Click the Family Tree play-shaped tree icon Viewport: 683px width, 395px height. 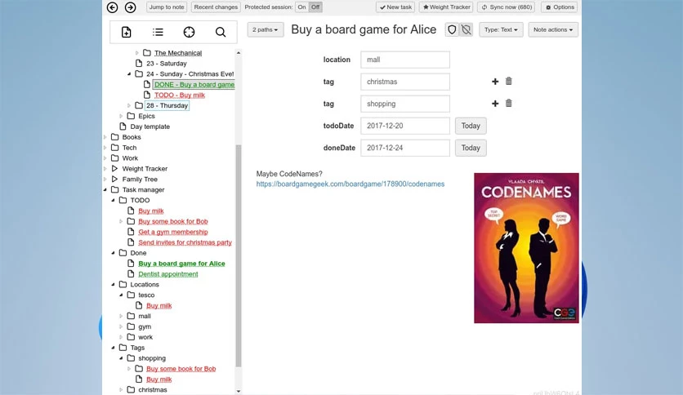[114, 179]
